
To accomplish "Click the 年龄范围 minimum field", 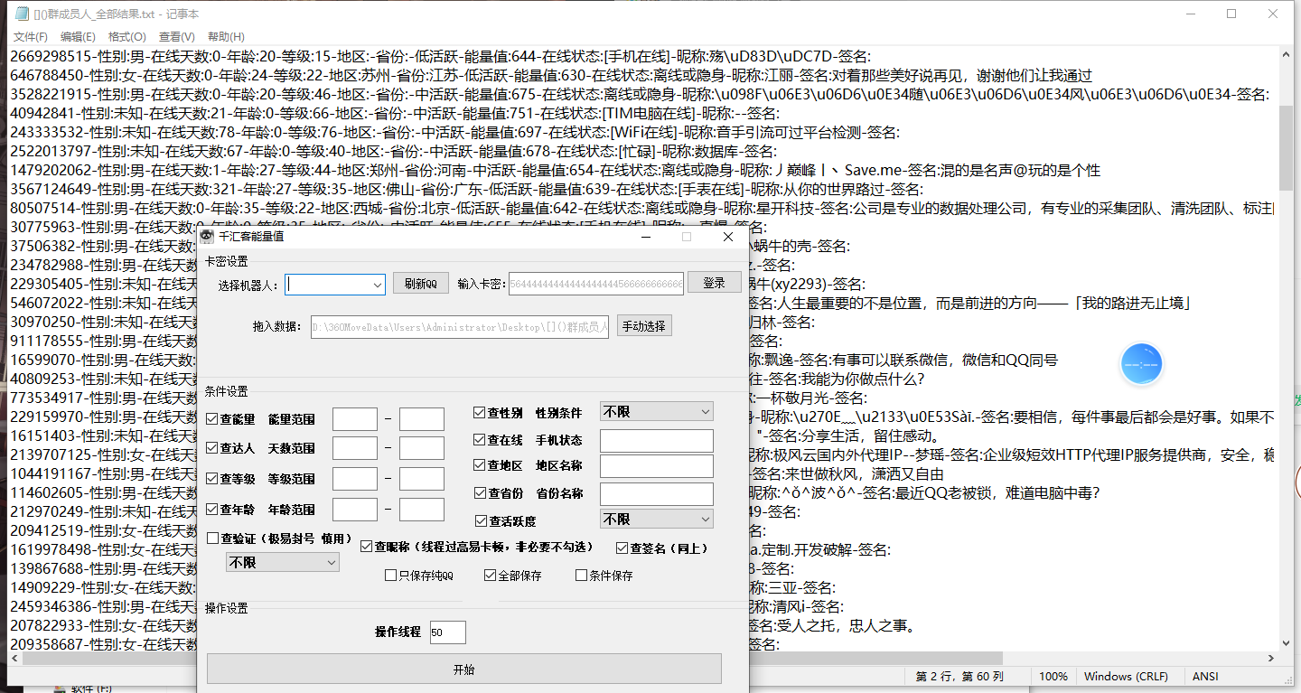I will pyautogui.click(x=355, y=510).
